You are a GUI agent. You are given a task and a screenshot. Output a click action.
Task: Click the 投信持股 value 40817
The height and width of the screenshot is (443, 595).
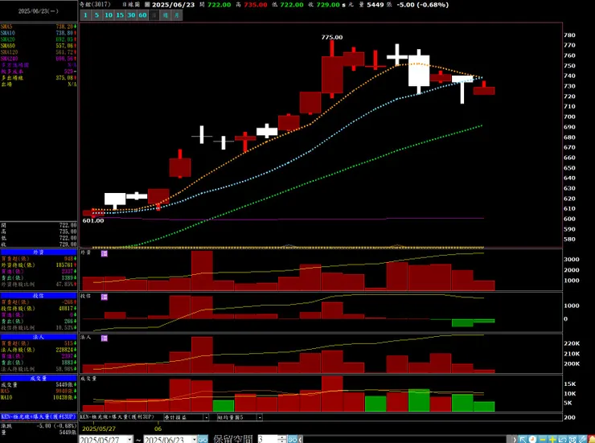click(66, 309)
